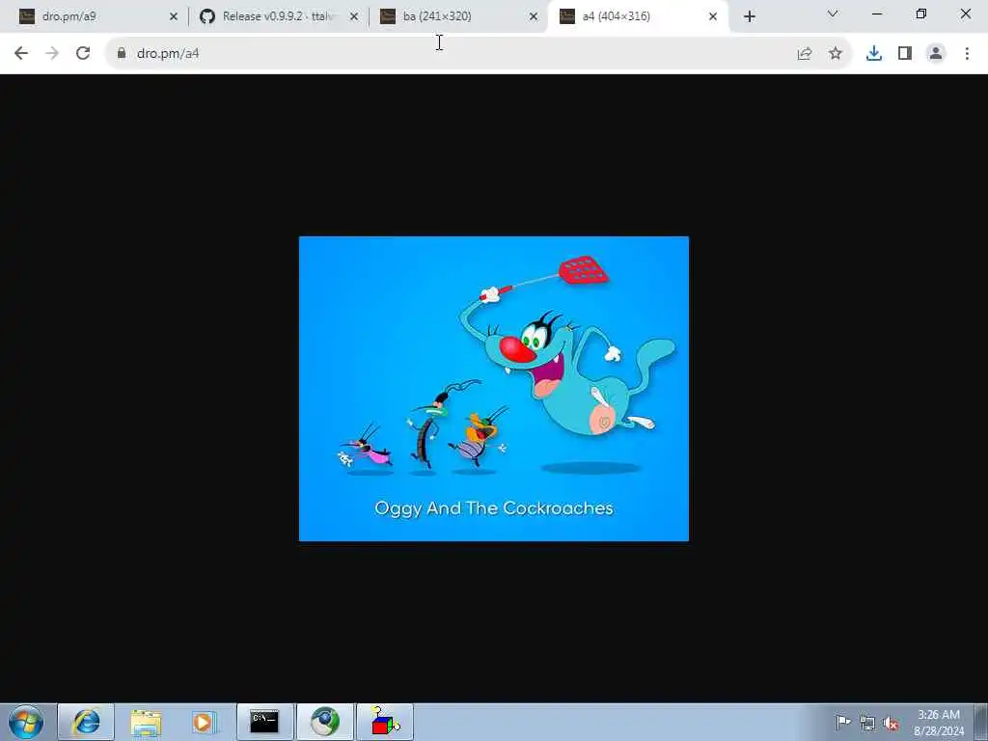Click the muted volume tray icon
The height and width of the screenshot is (741, 988).
[x=891, y=723]
